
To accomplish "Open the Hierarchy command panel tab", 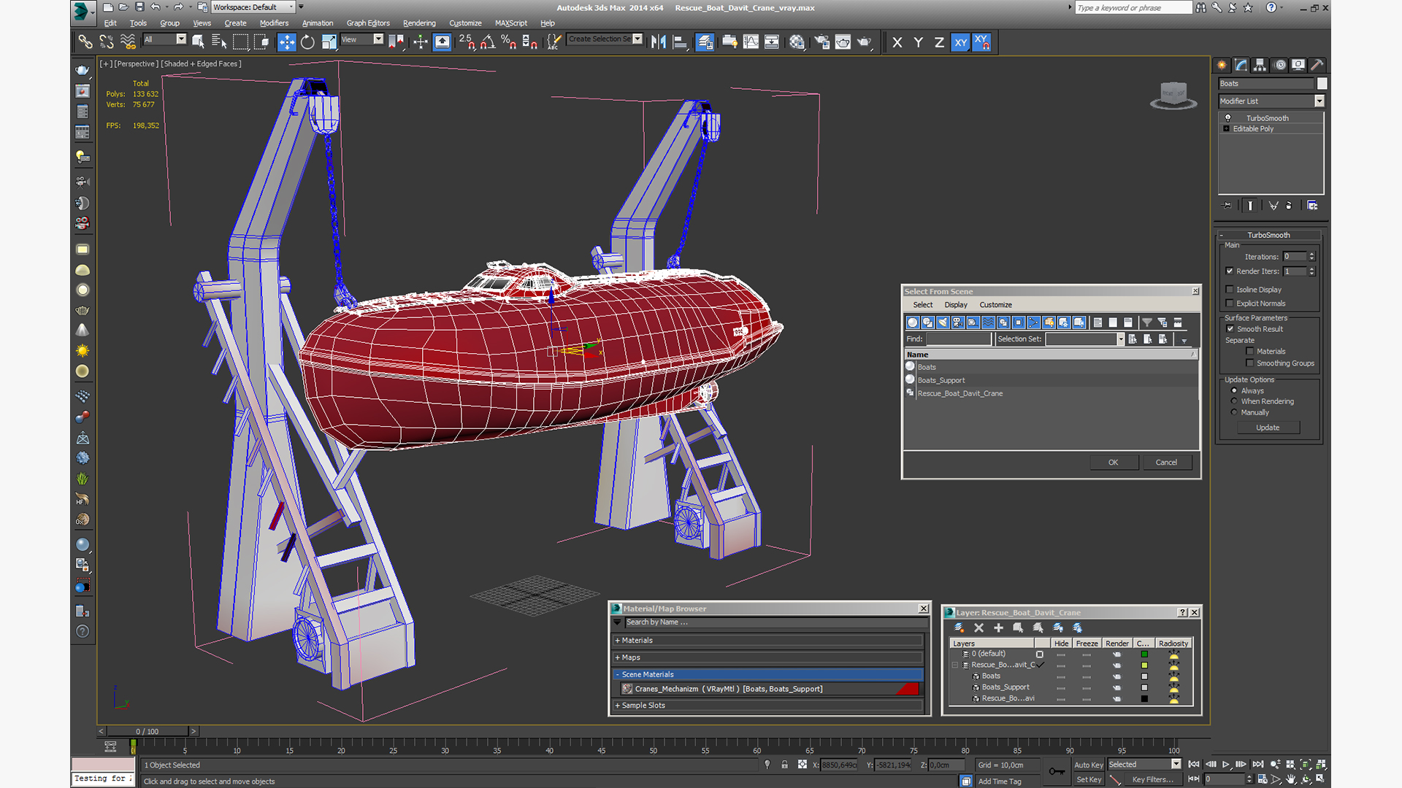I will click(1260, 65).
